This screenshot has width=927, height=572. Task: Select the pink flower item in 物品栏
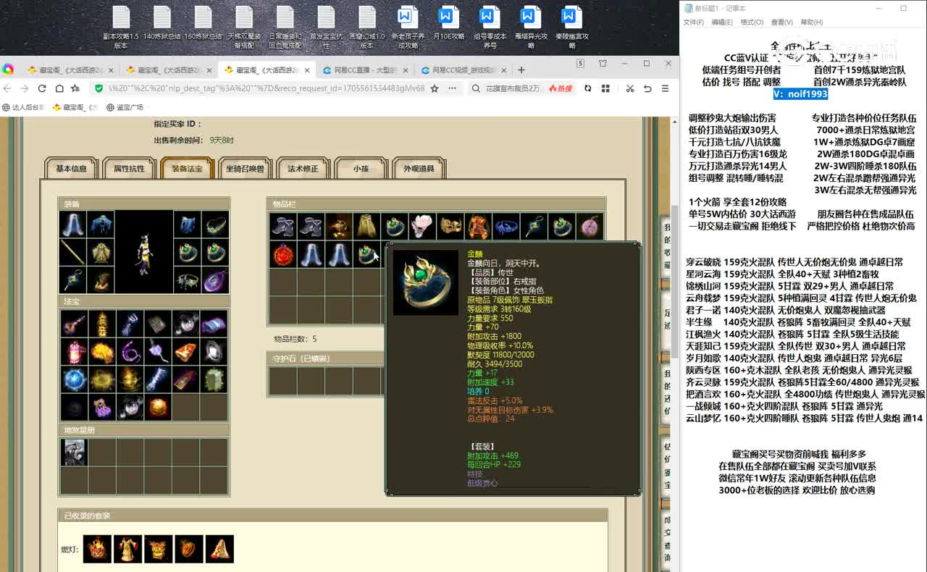(x=422, y=226)
